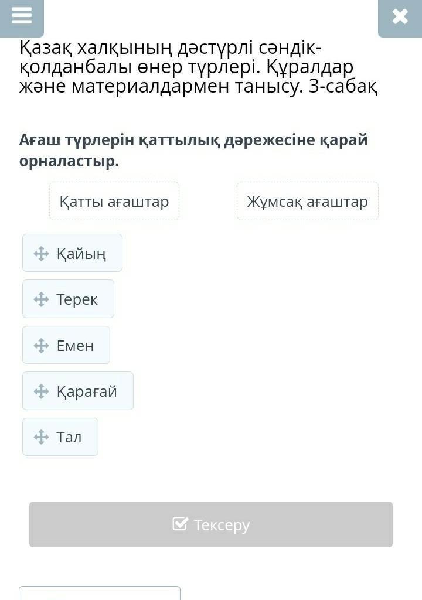Click the drag handle icon beside Қарағай
The width and height of the screenshot is (422, 600).
point(41,391)
